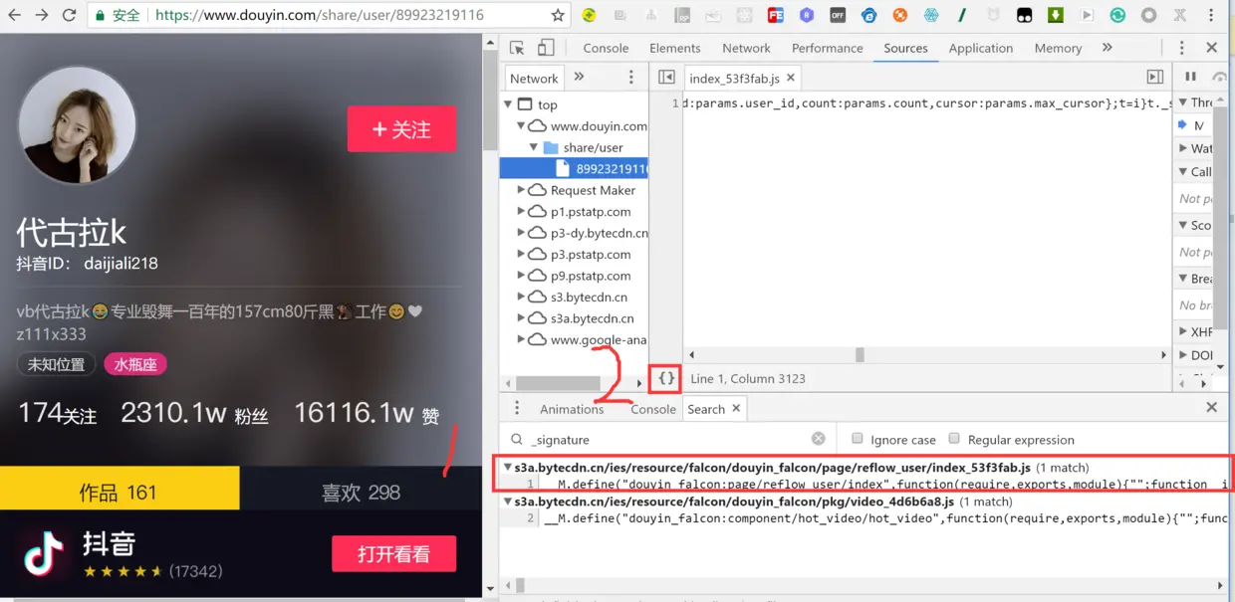The image size is (1235, 602).
Task: Open DevTools customize menu dots
Action: click(1182, 48)
